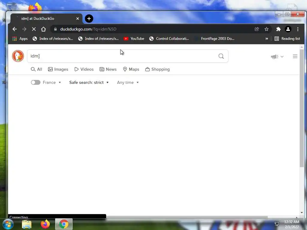Go back with the browser back arrow
307x230 pixels.
coord(15,29)
